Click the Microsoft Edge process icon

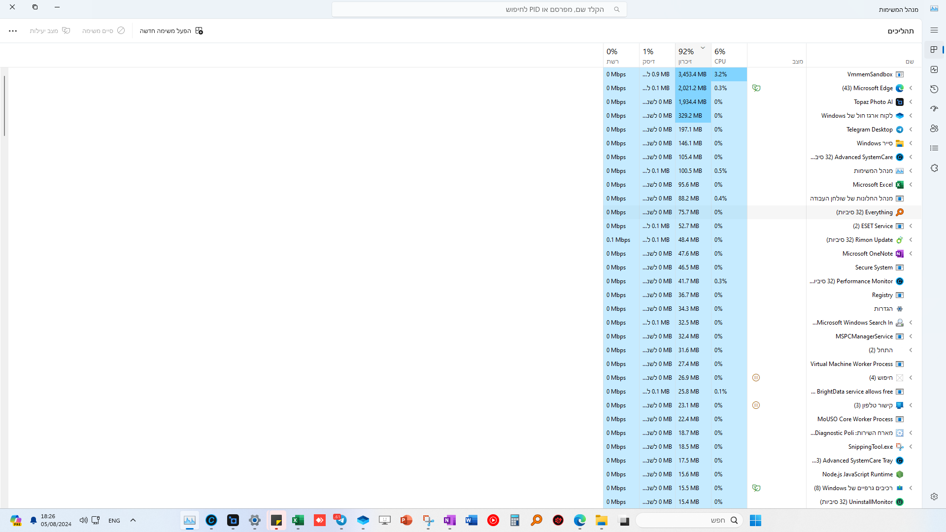tap(900, 88)
